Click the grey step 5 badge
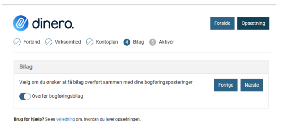The image size is (283, 140). point(152,42)
